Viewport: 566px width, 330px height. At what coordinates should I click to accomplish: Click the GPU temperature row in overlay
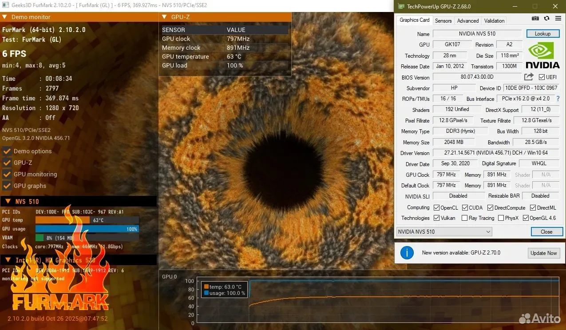[224, 56]
